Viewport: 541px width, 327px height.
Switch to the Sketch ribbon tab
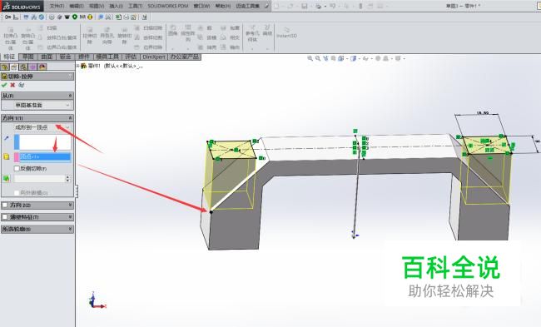tap(28, 57)
